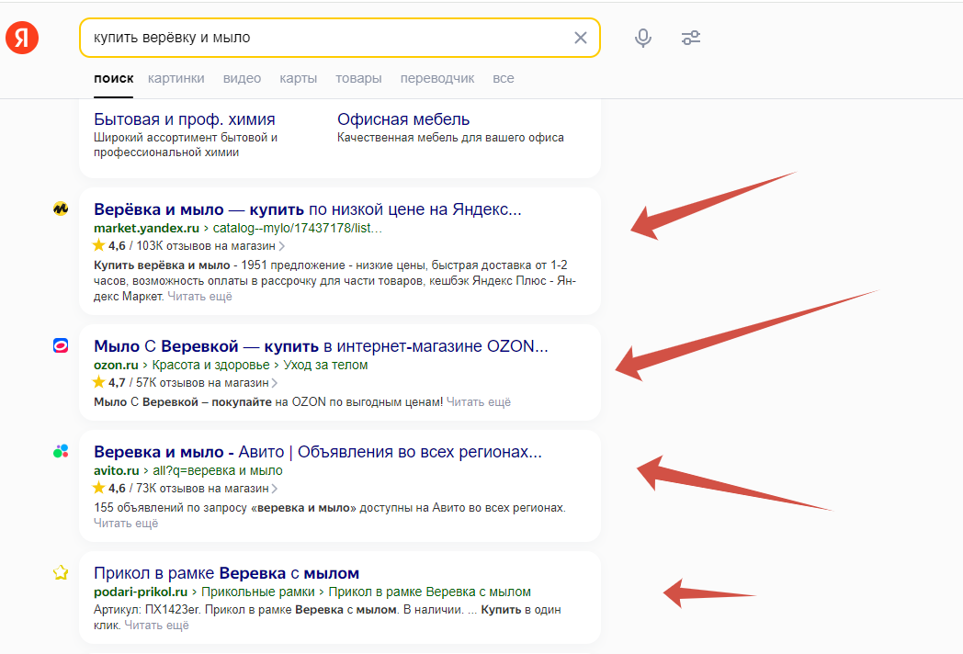Switch to the 'видео' tab
This screenshot has width=963, height=654.
[x=242, y=79]
